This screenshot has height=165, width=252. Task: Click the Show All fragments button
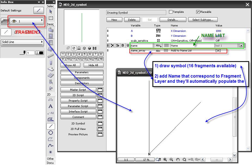[70, 65]
